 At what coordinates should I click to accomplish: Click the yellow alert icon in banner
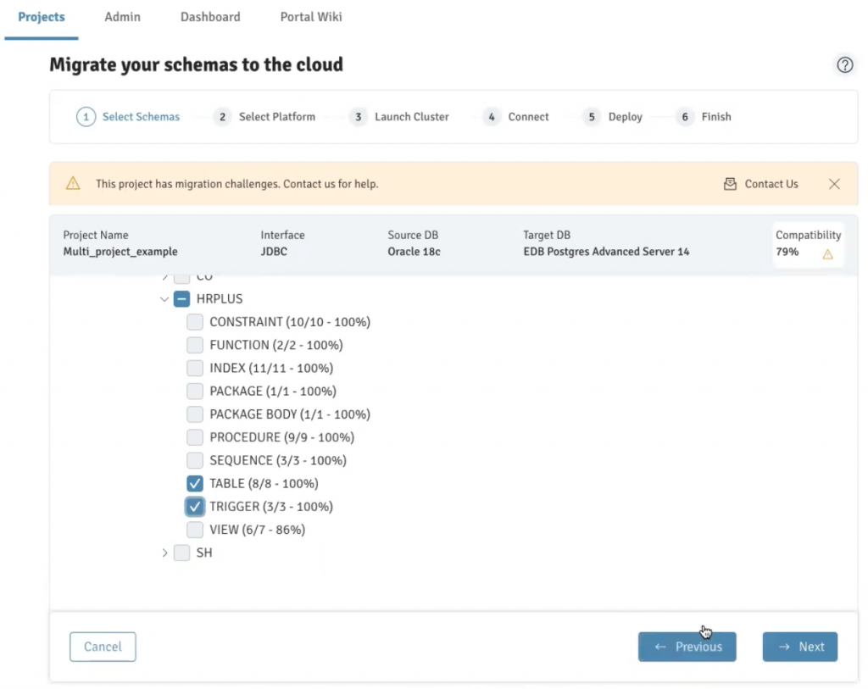73,184
